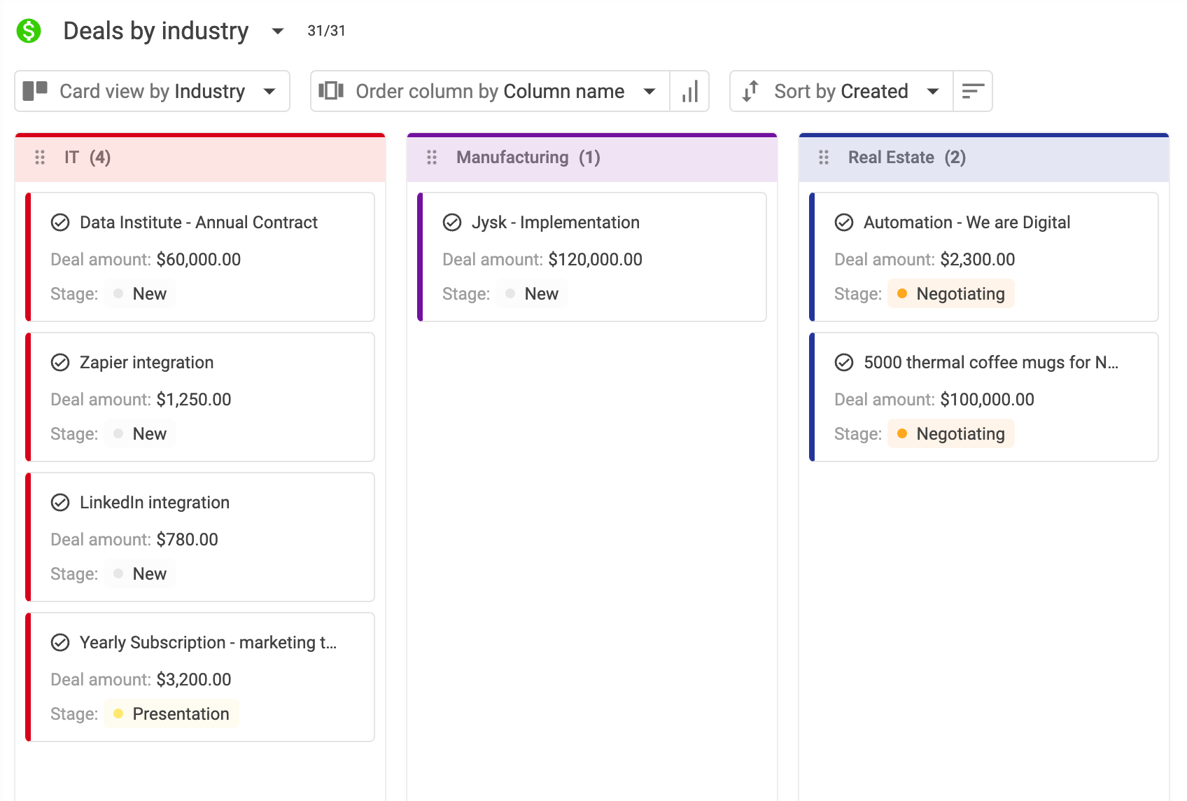The image size is (1187, 801).
Task: Click the green dollar sign app icon
Action: coord(29,31)
